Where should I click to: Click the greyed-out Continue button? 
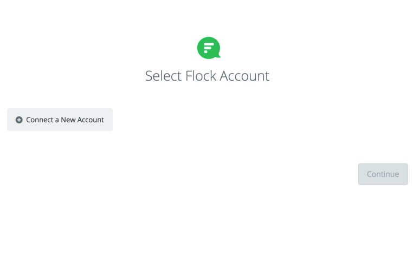[383, 174]
